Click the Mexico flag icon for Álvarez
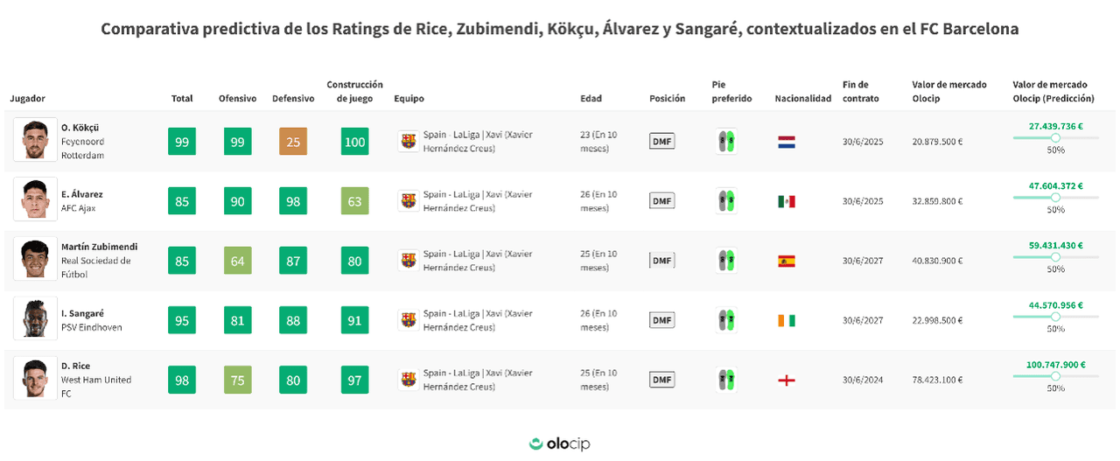This screenshot has width=1120, height=461. click(x=786, y=201)
